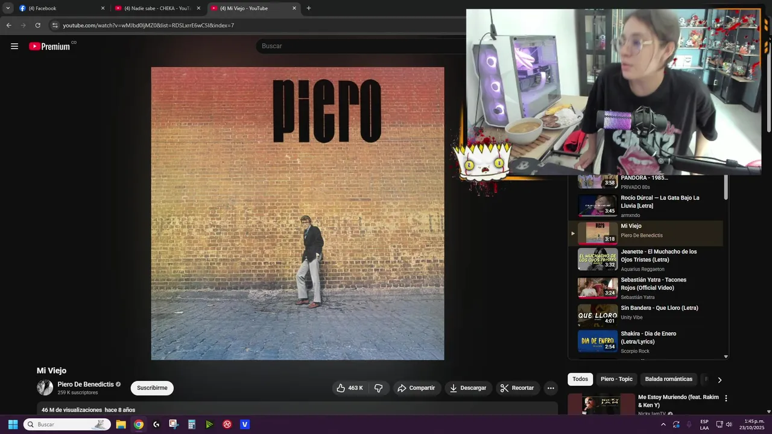
Task: Play Rocío Dúrcal La Gata Bajo La Lluvia
Action: pos(645,206)
